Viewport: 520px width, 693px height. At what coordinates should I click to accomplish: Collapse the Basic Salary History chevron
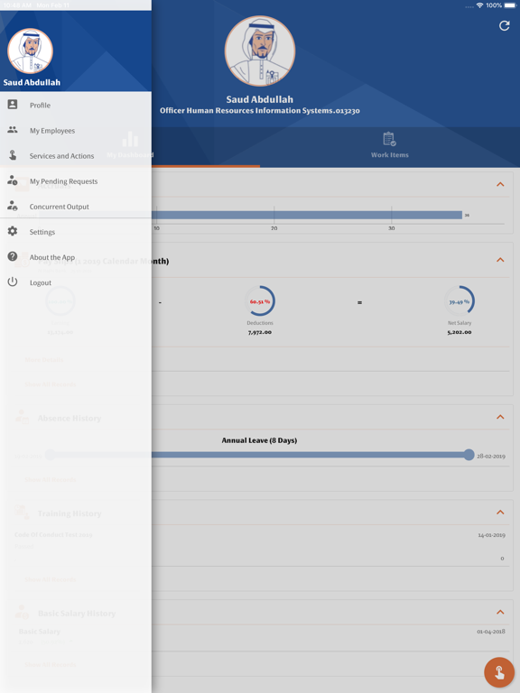[x=500, y=612]
